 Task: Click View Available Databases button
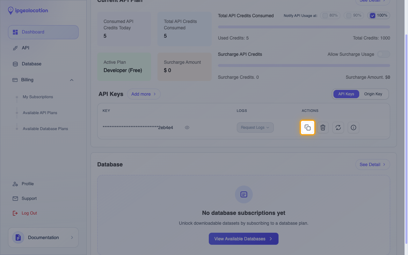click(244, 239)
